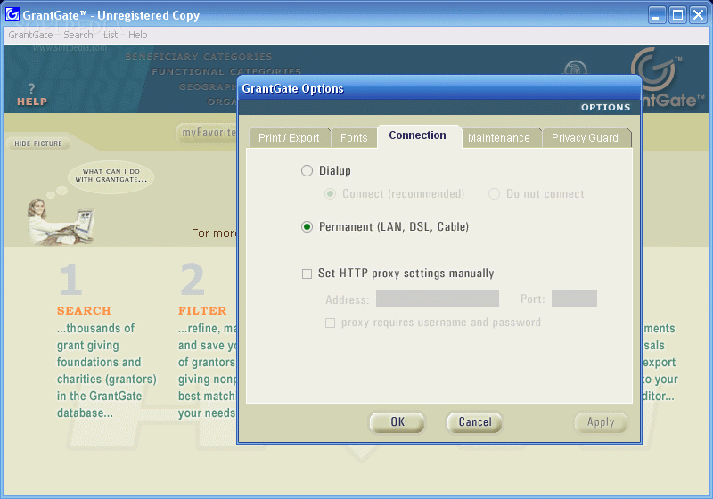Cancel the GrantGate Options dialog
713x499 pixels.
point(475,422)
